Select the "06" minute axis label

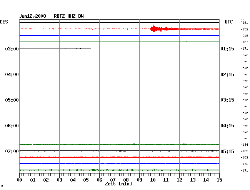pos(99,180)
